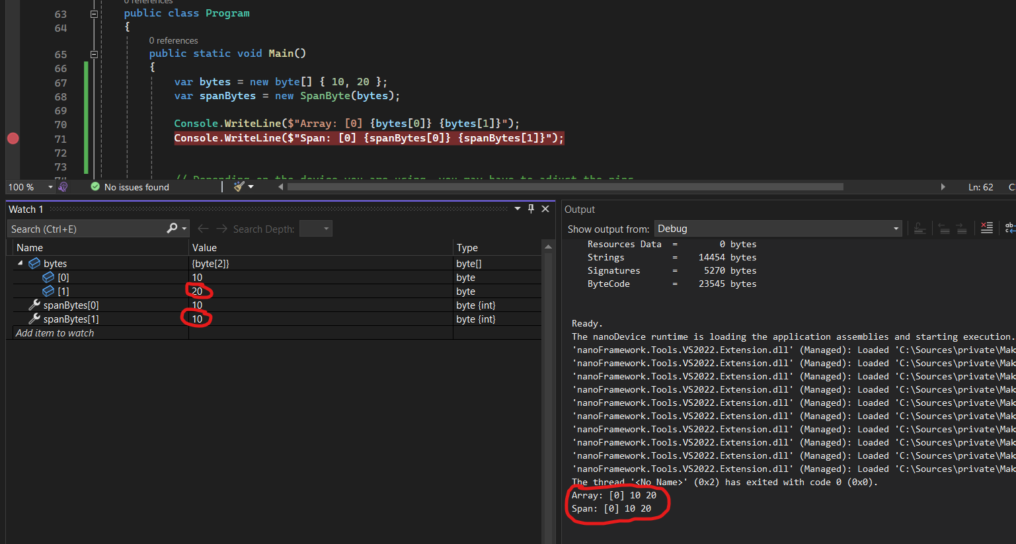Screen dimensions: 1016x544
Task: Click the No issues found indicator
Action: click(x=136, y=186)
